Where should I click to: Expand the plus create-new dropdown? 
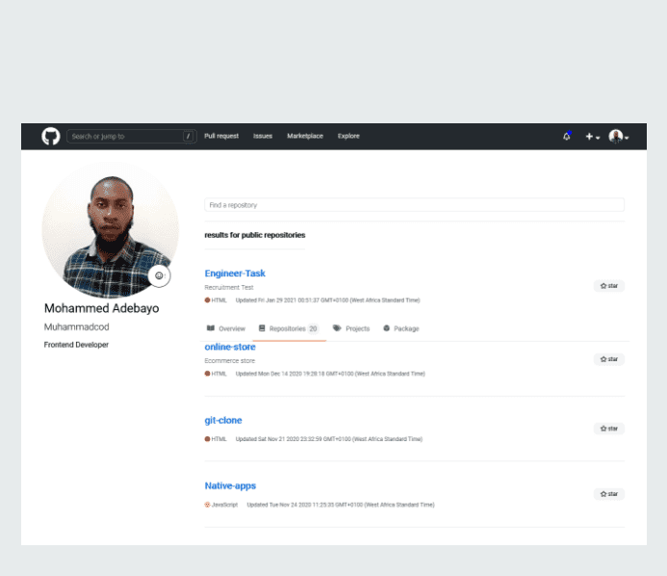pos(592,137)
